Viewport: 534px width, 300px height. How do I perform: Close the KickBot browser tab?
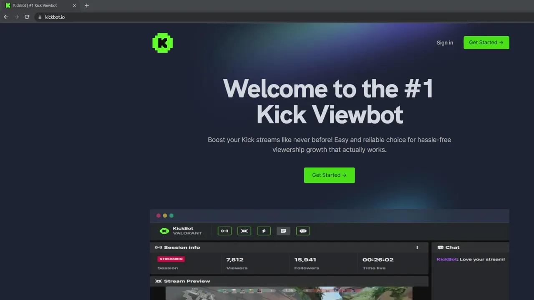coord(74,5)
